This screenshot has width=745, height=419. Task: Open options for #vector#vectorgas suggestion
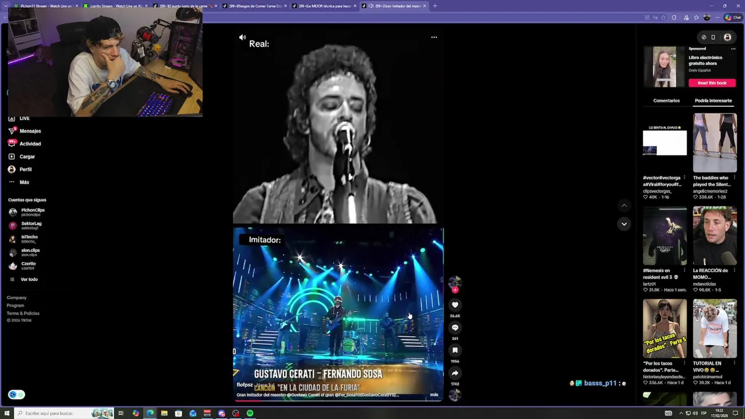click(684, 177)
